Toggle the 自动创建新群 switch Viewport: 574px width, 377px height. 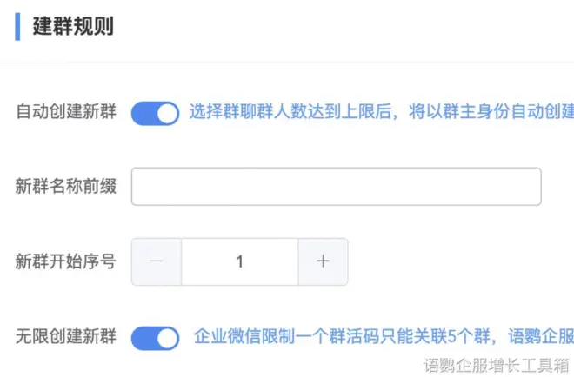[x=155, y=113]
